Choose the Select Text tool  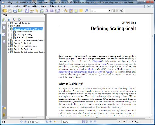pyautogui.click(x=47, y=11)
